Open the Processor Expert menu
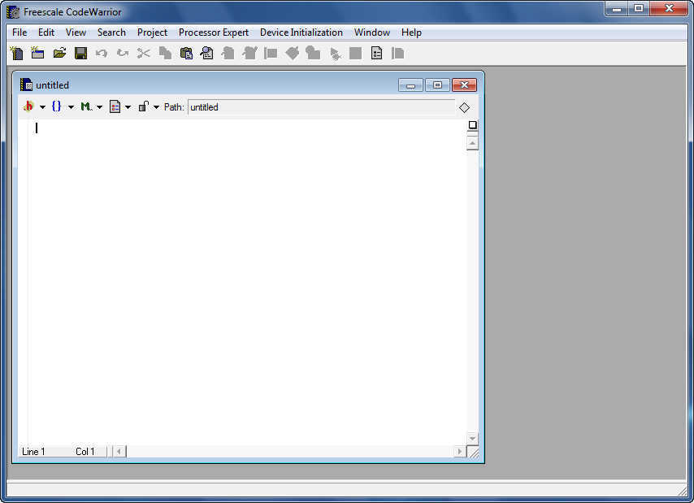Screen dimensions: 694x503 [213, 33]
